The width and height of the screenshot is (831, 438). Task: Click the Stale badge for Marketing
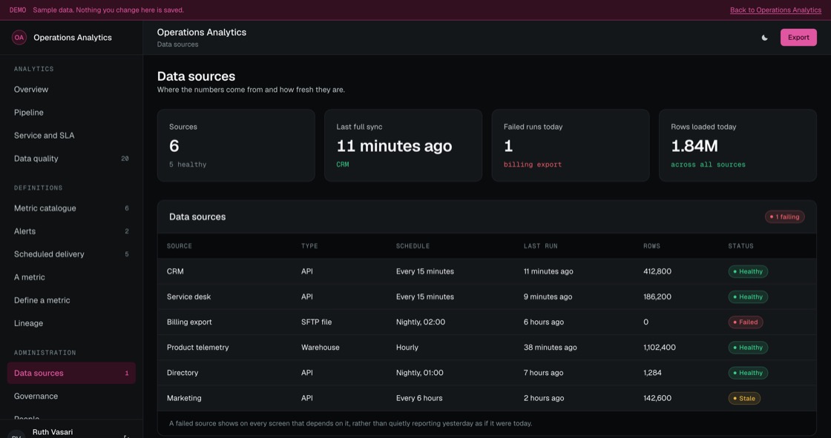point(744,398)
